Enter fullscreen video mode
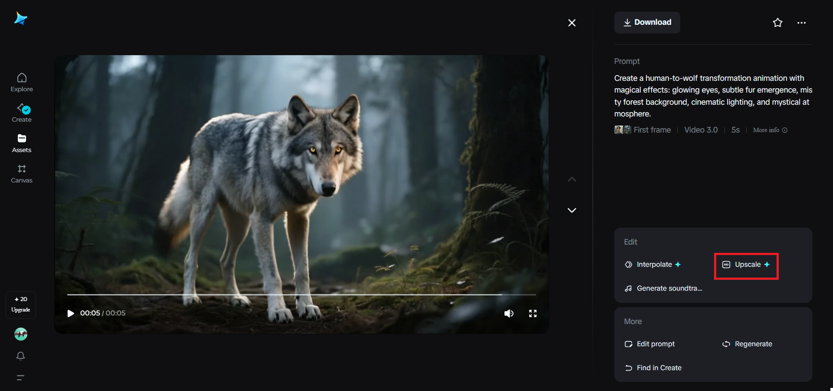Image resolution: width=833 pixels, height=391 pixels. [533, 313]
